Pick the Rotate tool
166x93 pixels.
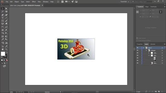(3, 27)
